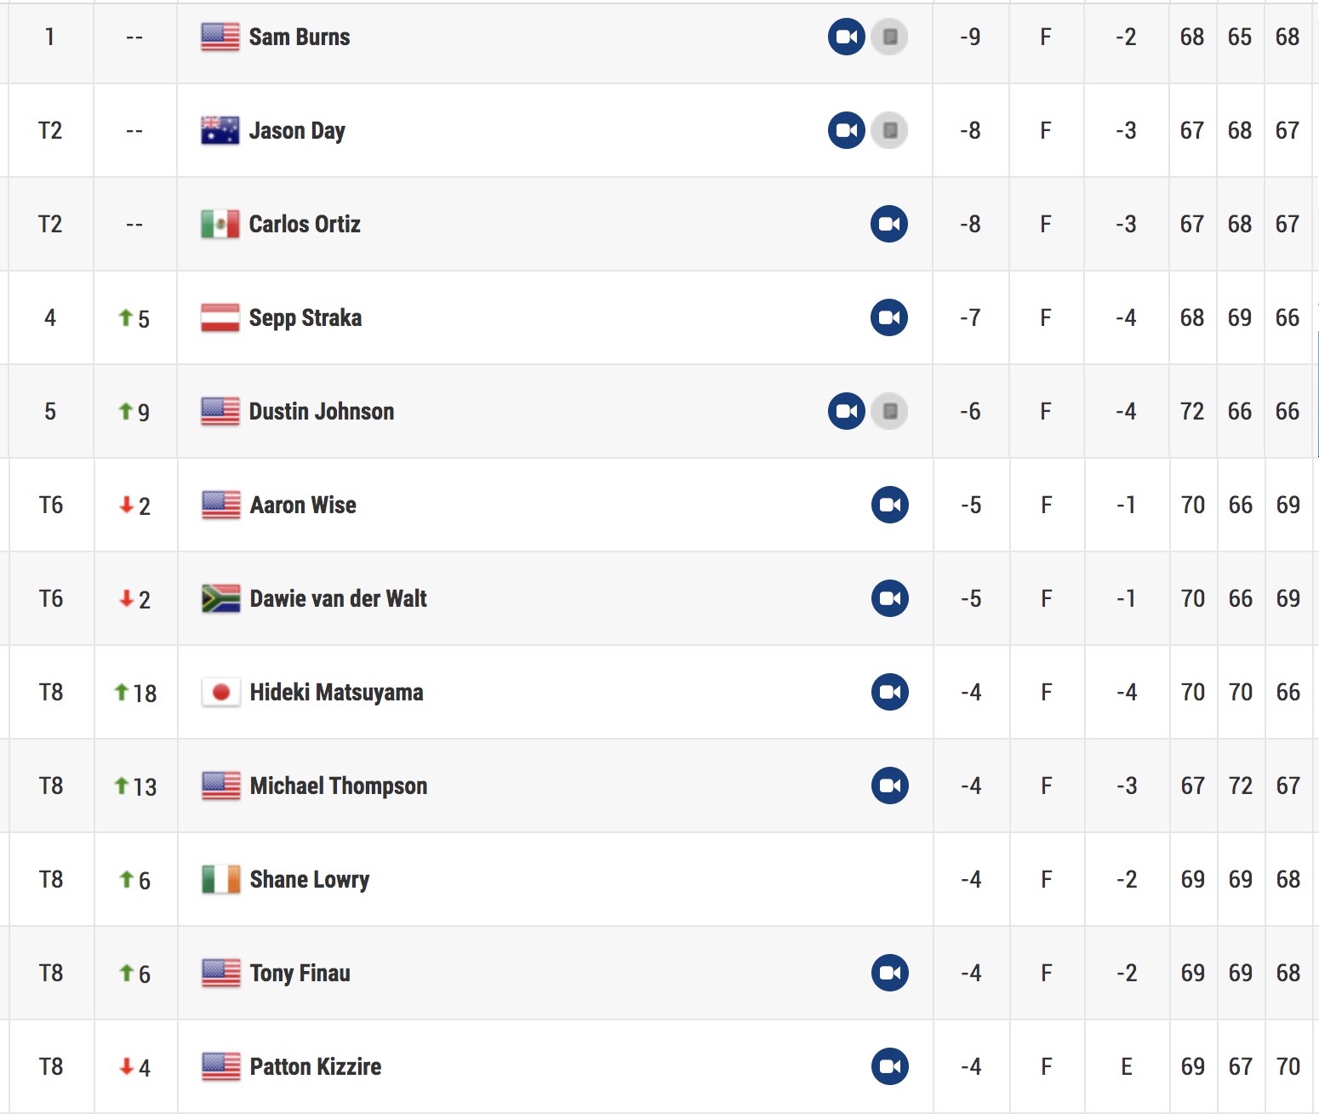Expand Sepp Straka's scorecard row
The width and height of the screenshot is (1319, 1114).
coord(659,317)
